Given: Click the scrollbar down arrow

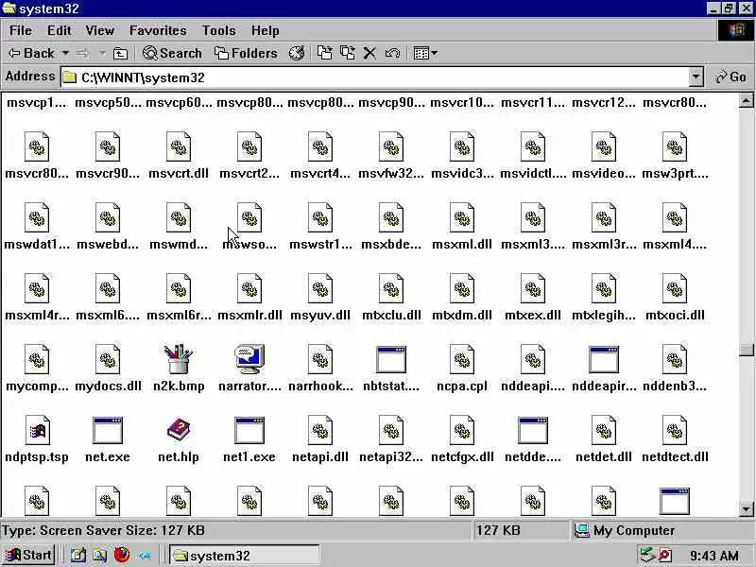Looking at the screenshot, I should [746, 509].
